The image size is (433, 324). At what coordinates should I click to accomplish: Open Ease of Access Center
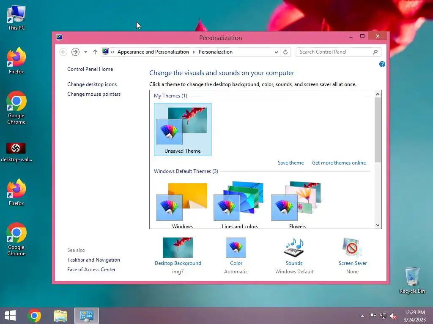(x=91, y=270)
